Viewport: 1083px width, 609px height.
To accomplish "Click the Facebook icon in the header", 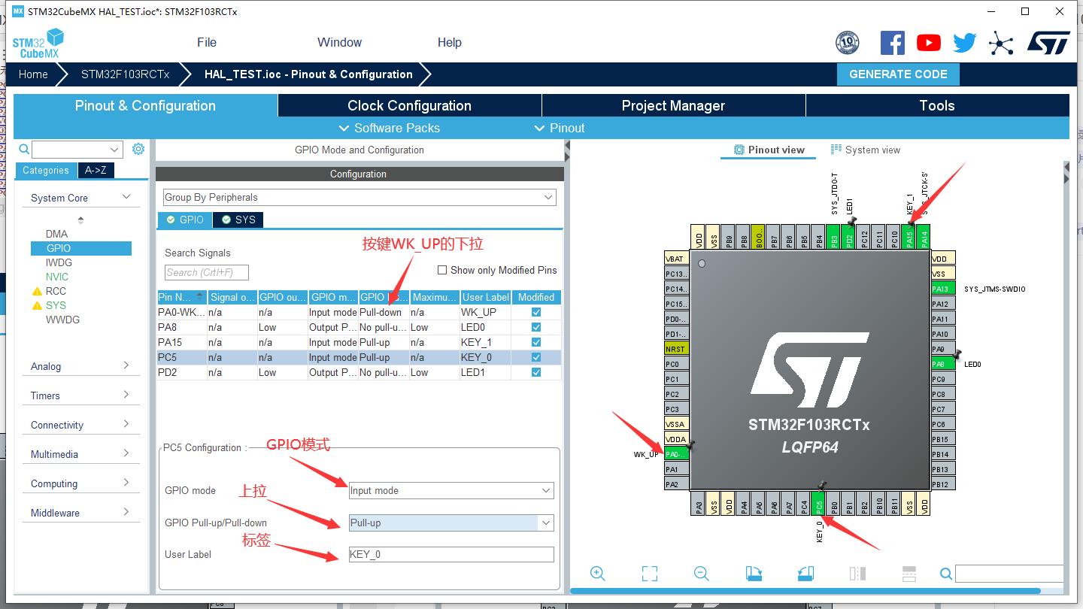I will (893, 43).
